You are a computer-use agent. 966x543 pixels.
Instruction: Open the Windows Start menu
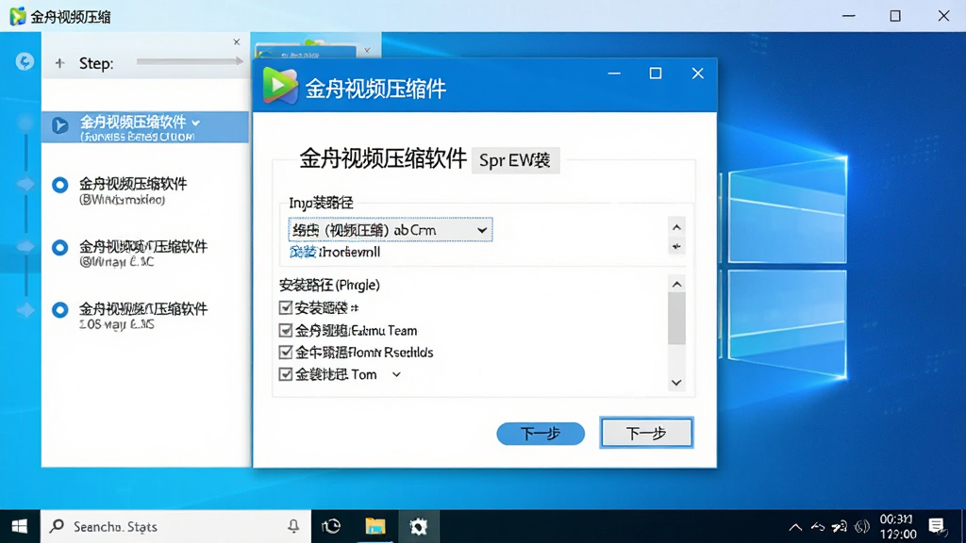pos(20,526)
